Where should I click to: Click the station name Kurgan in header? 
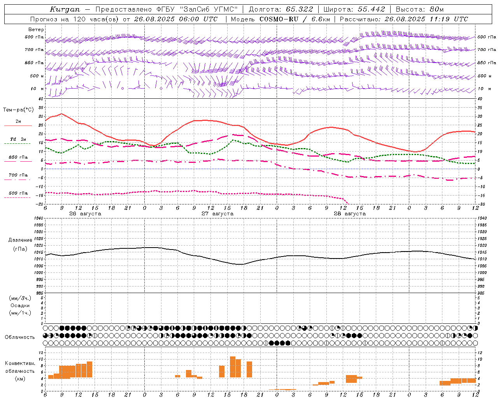65,9
